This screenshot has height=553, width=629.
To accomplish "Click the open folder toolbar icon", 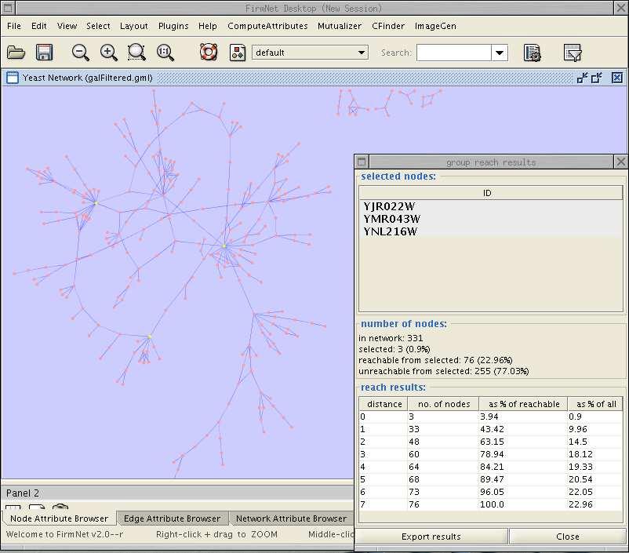I will pyautogui.click(x=16, y=53).
